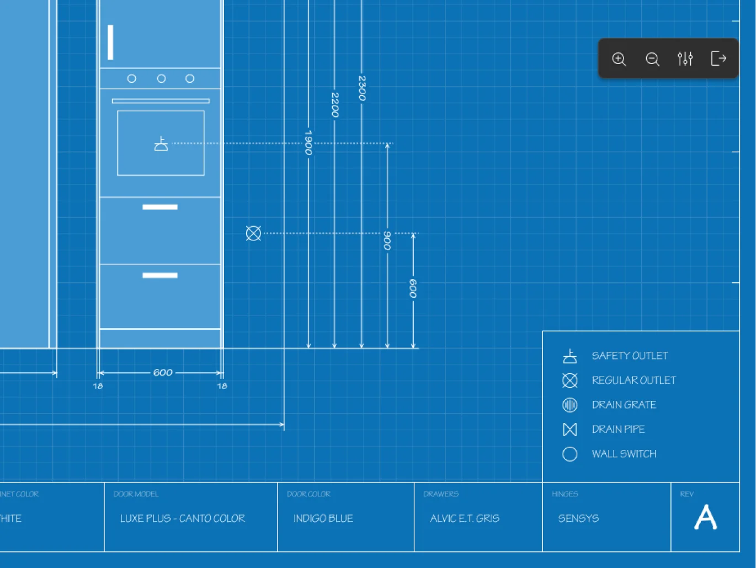Click the revision letter A
Image resolution: width=756 pixels, height=568 pixels.
[x=705, y=518]
